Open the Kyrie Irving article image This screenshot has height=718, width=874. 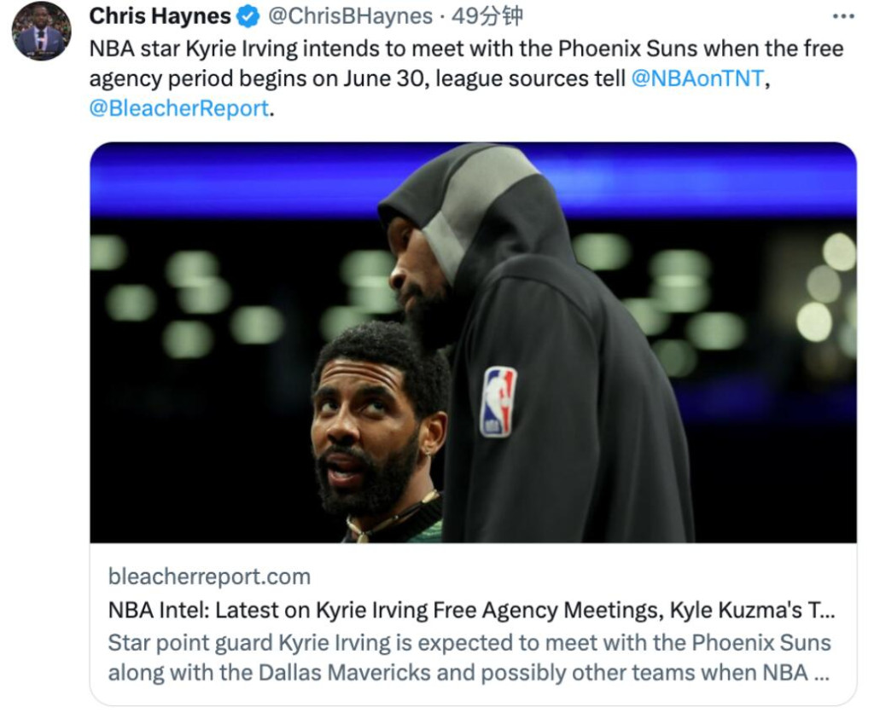point(473,343)
